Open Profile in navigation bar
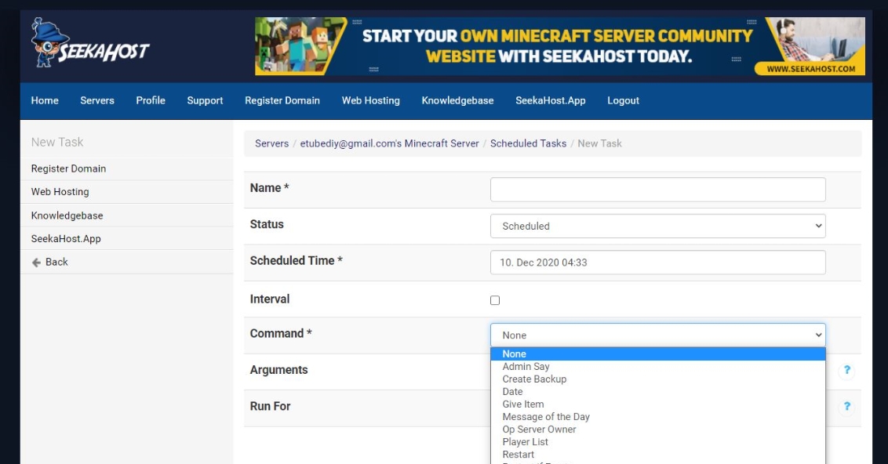888x464 pixels. click(x=151, y=101)
